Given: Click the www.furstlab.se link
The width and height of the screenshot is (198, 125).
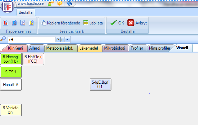Looking at the screenshot, I should [31, 3].
